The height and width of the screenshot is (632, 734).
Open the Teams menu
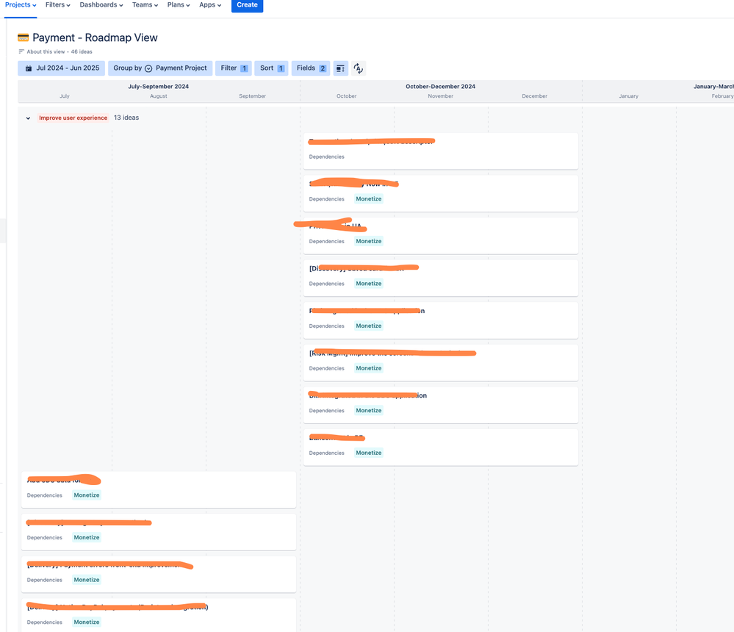pyautogui.click(x=145, y=5)
